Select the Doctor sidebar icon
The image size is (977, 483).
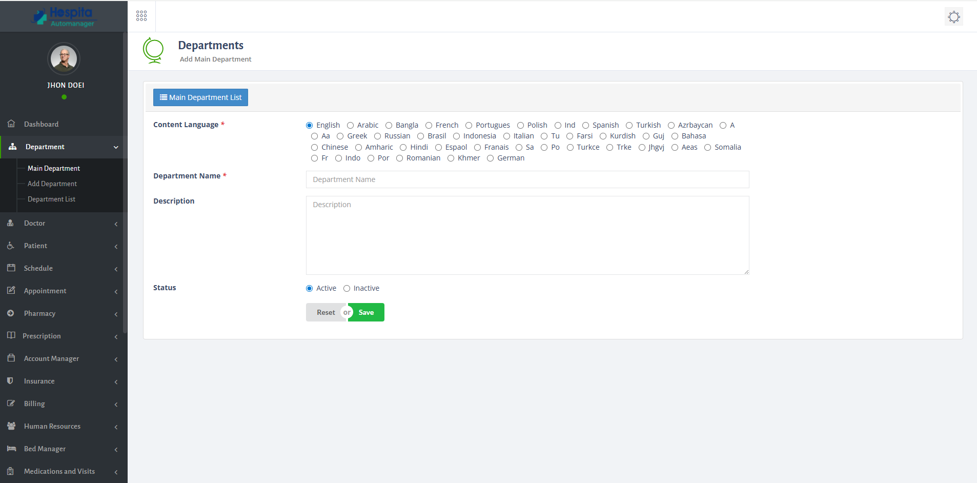[11, 223]
